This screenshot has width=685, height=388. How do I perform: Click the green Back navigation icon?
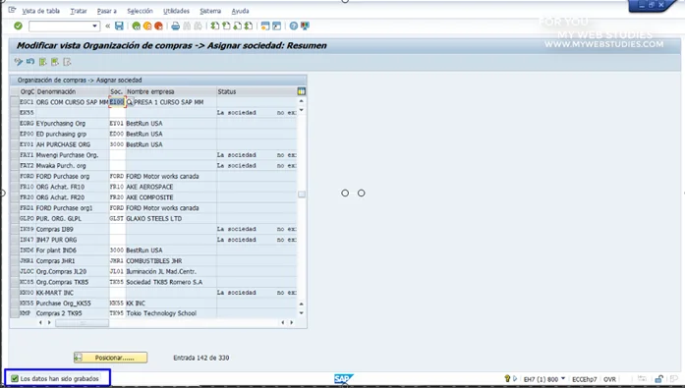(137, 27)
